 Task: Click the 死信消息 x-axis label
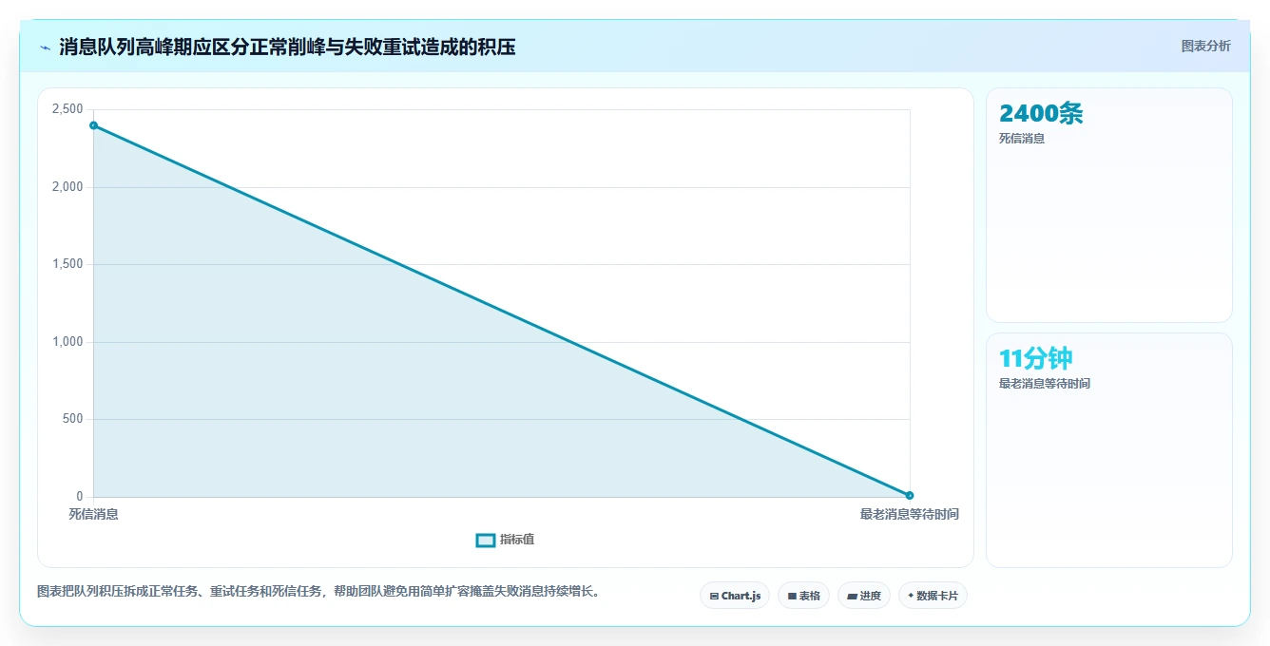click(x=93, y=514)
